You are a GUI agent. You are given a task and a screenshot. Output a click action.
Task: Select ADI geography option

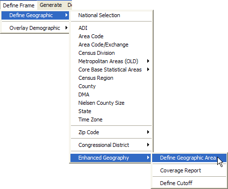tap(111, 28)
